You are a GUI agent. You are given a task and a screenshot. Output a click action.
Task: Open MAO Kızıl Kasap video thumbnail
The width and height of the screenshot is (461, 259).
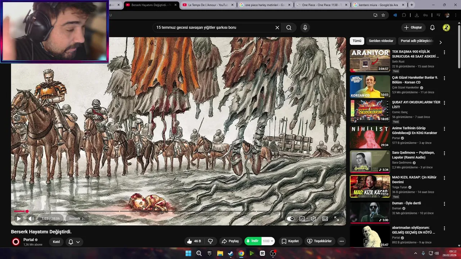(370, 186)
